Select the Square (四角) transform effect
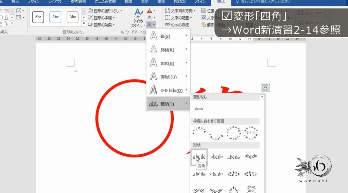This screenshot has width=348, height=193. 199,157
